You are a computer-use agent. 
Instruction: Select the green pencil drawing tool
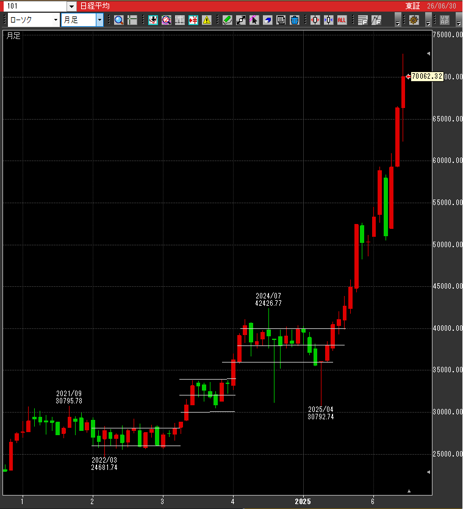click(x=228, y=20)
